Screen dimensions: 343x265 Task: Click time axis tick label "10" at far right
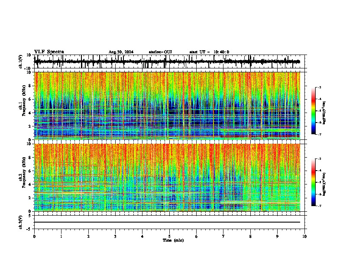coord(304,236)
